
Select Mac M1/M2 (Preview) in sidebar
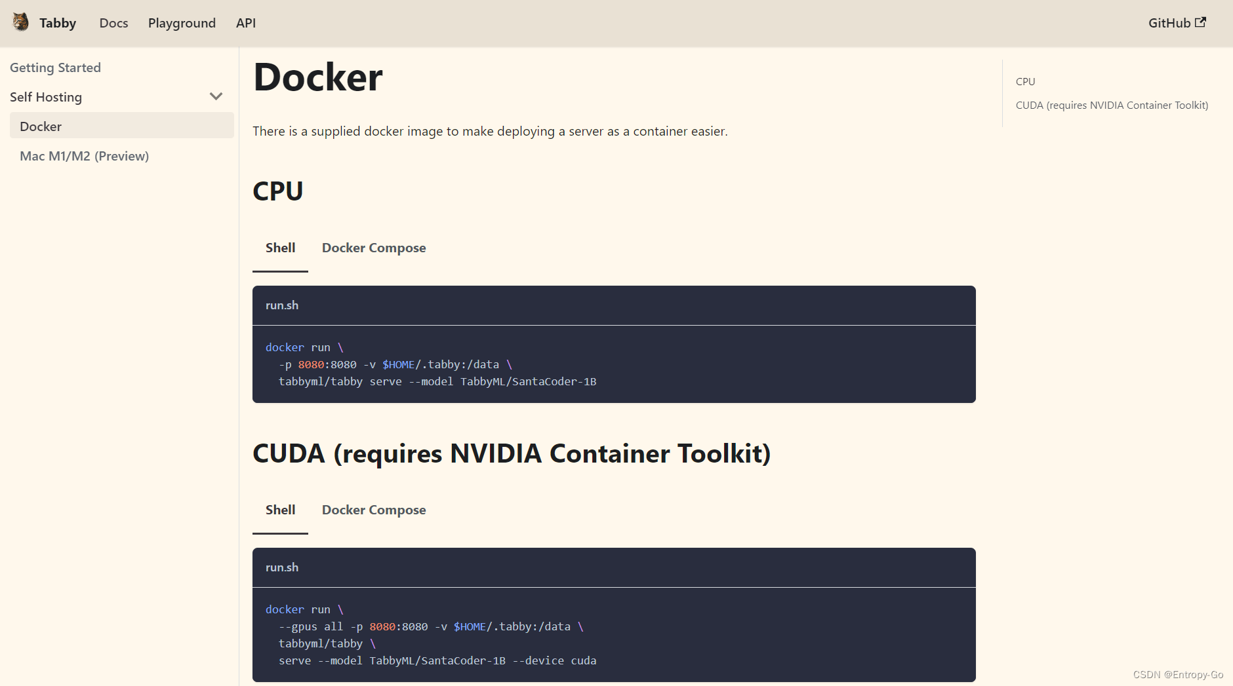point(84,156)
